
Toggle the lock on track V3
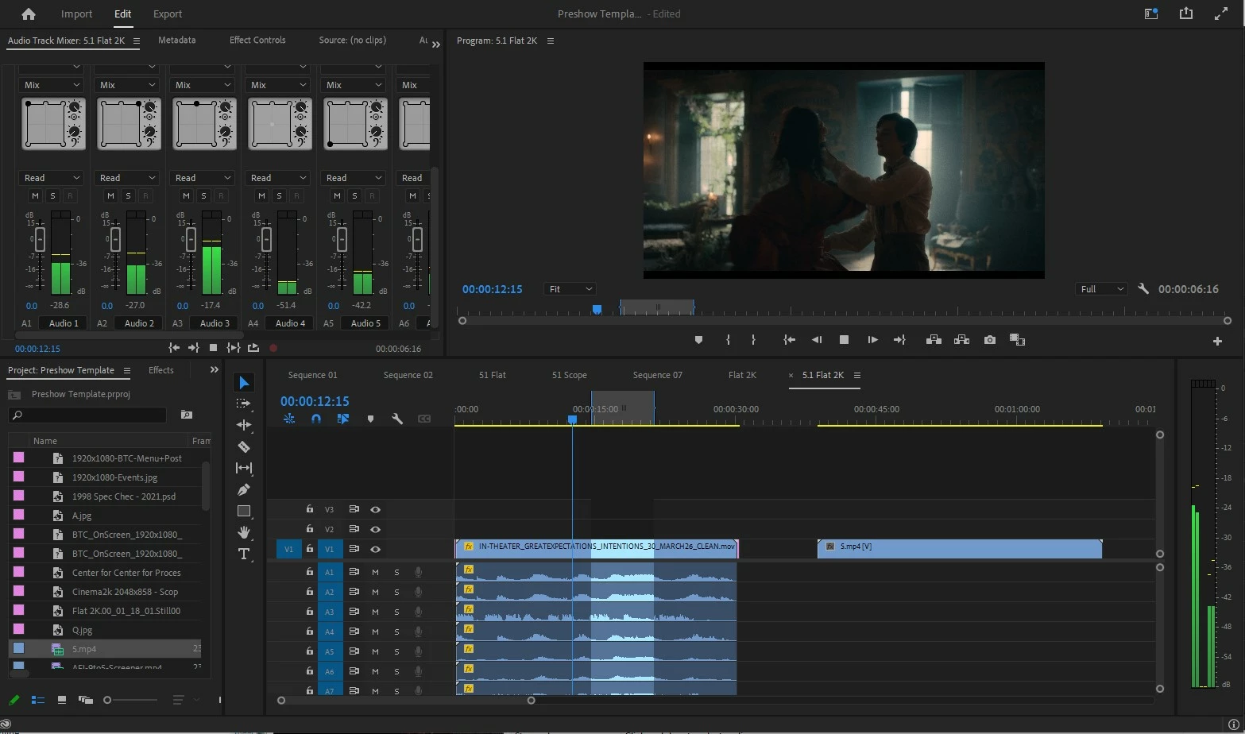(310, 509)
